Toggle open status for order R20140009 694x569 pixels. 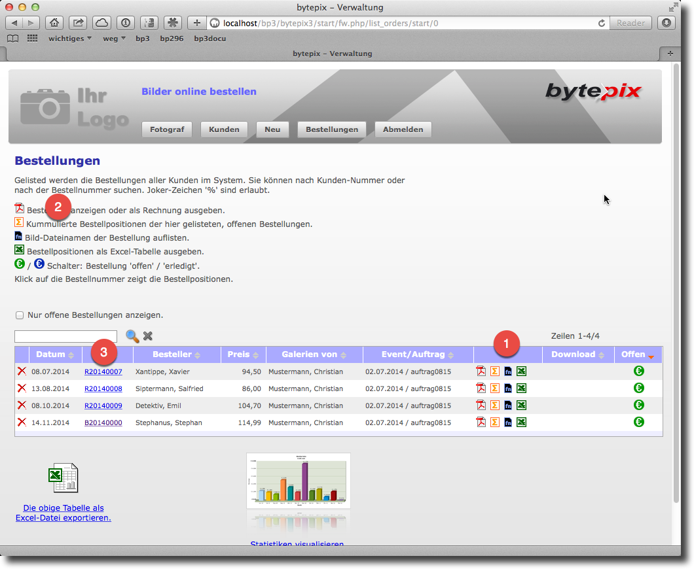click(638, 405)
